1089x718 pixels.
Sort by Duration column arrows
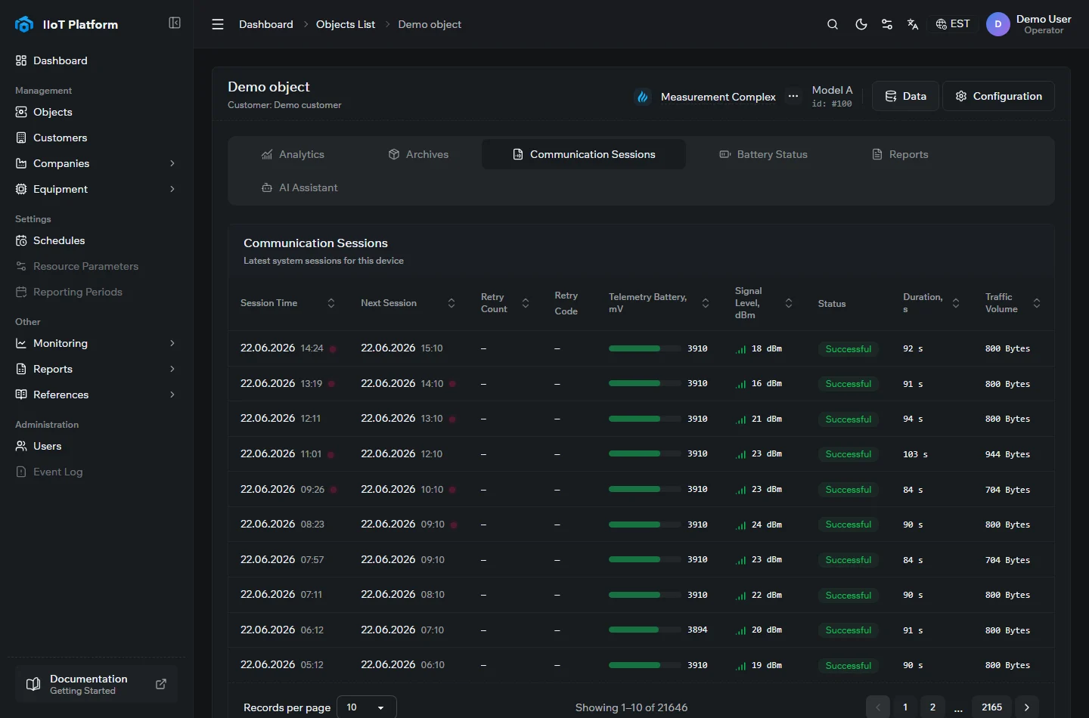pos(956,303)
